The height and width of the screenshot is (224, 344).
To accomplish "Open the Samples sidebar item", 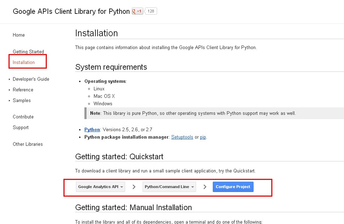I will click(x=22, y=100).
